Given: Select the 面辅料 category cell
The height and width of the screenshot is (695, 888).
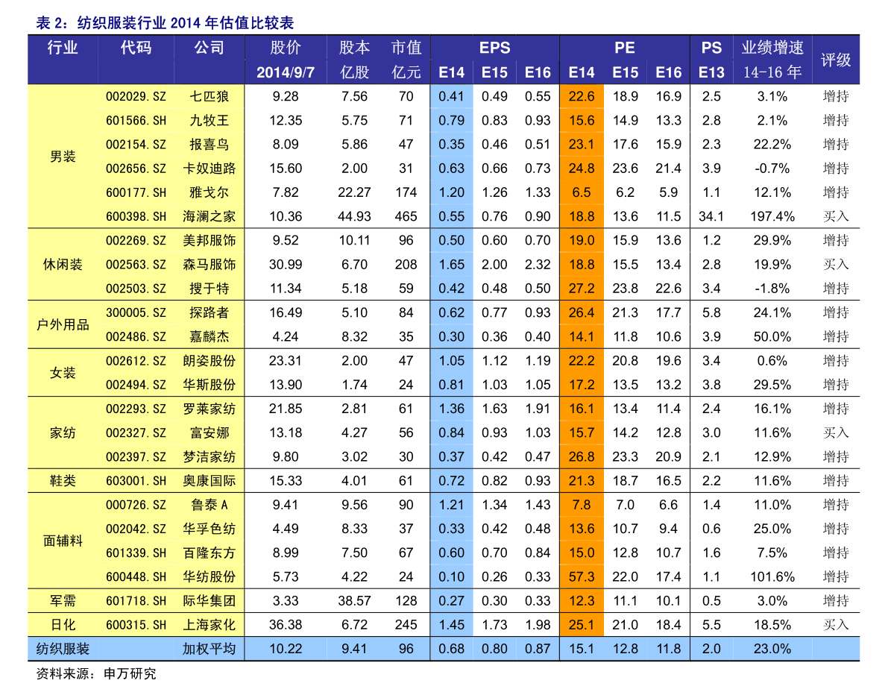Looking at the screenshot, I should [x=63, y=541].
